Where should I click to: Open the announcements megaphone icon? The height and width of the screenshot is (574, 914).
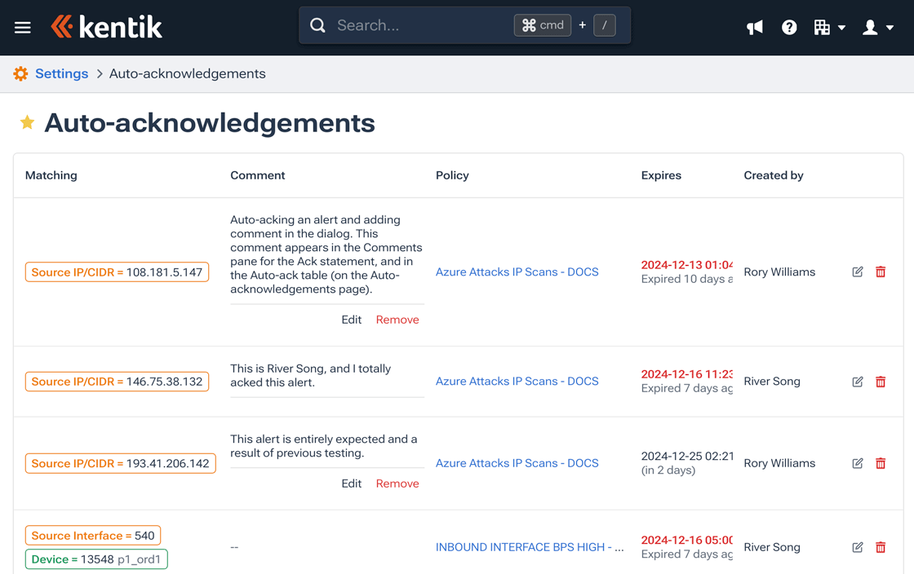[x=755, y=28]
